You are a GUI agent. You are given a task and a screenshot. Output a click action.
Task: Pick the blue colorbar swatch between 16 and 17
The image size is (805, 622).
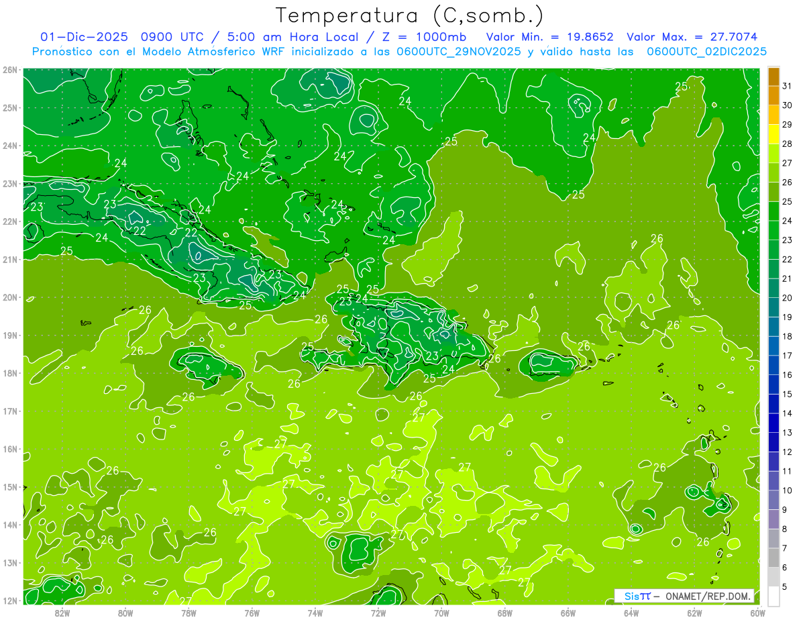coord(773,366)
